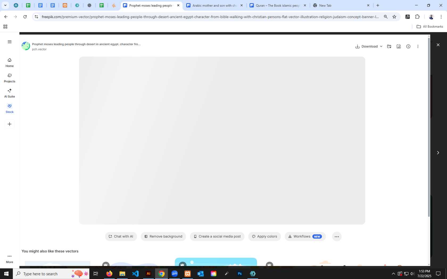Viewport: 447px width, 279px height.
Task: Open the Chrome profile avatar
Action: (431, 17)
